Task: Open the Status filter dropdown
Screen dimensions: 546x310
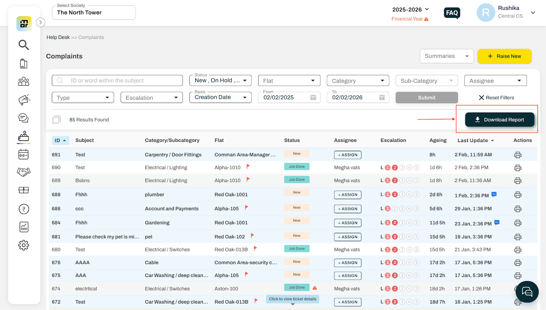Action: [220, 80]
